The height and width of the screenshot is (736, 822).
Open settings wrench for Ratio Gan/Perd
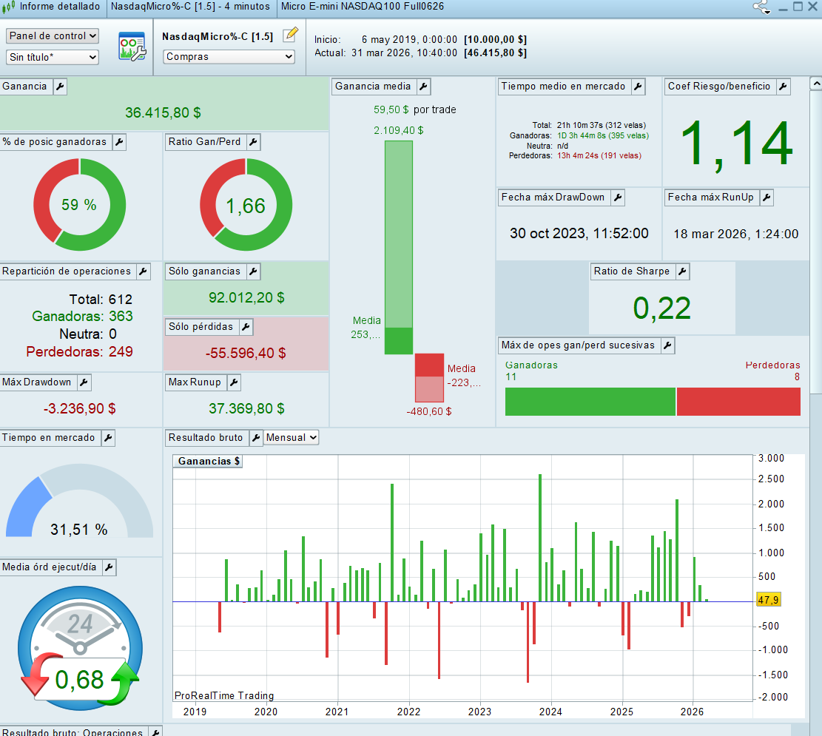point(253,142)
